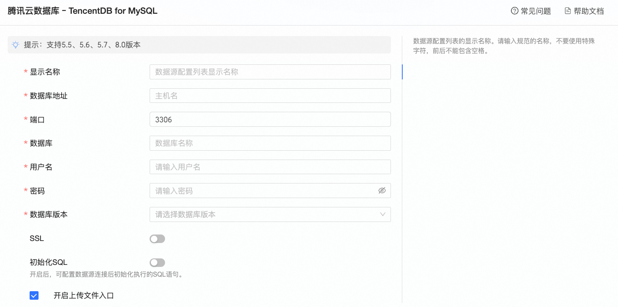Click the 初始化SQL label text
This screenshot has height=307, width=618.
tap(49, 262)
